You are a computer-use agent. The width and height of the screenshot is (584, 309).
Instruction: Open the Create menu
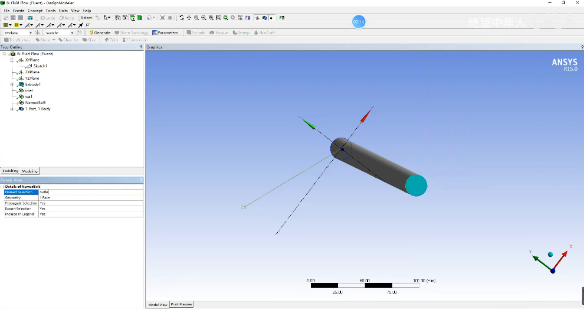[x=18, y=11]
